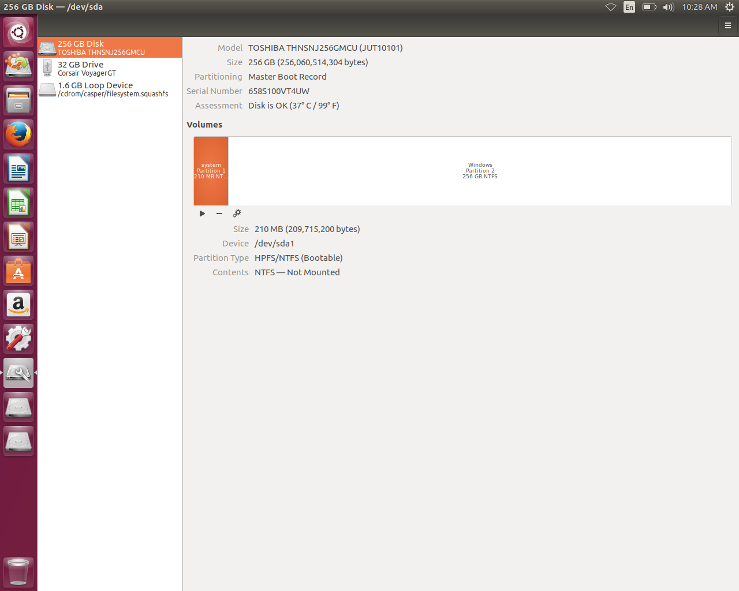Open the Amazon launcher icon
This screenshot has height=591, width=739.
tap(18, 305)
